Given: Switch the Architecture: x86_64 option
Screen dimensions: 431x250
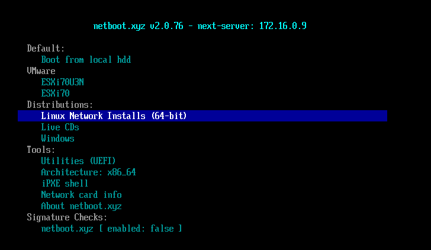Looking at the screenshot, I should pyautogui.click(x=88, y=172).
